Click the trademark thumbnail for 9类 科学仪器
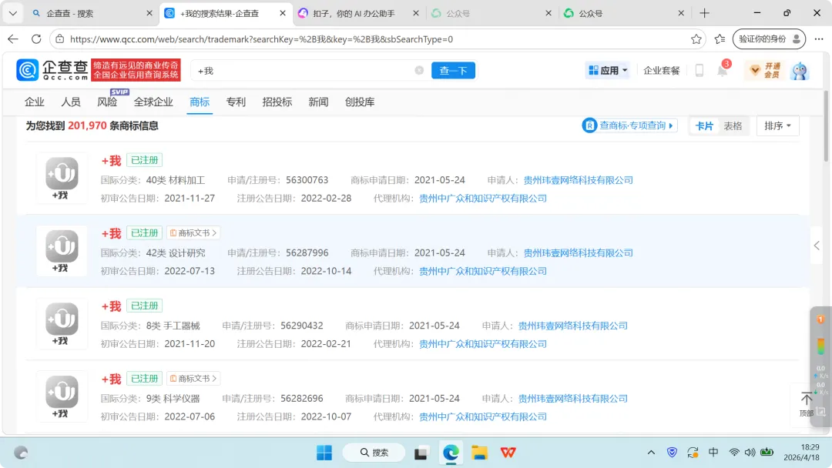 click(62, 396)
